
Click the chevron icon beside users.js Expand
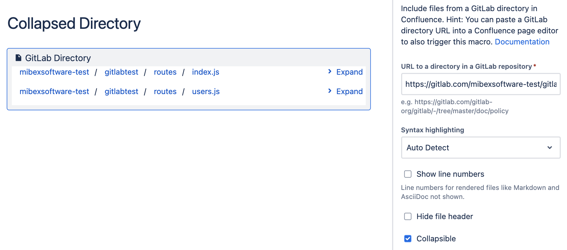point(329,91)
